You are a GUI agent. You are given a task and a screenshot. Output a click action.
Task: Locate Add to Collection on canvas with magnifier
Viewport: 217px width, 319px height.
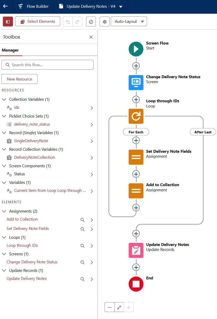tap(82, 220)
